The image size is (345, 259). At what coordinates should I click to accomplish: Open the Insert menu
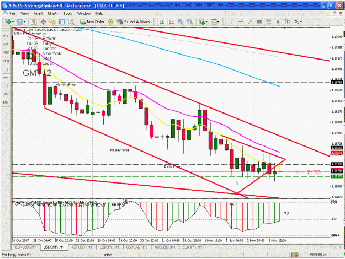[x=38, y=13]
